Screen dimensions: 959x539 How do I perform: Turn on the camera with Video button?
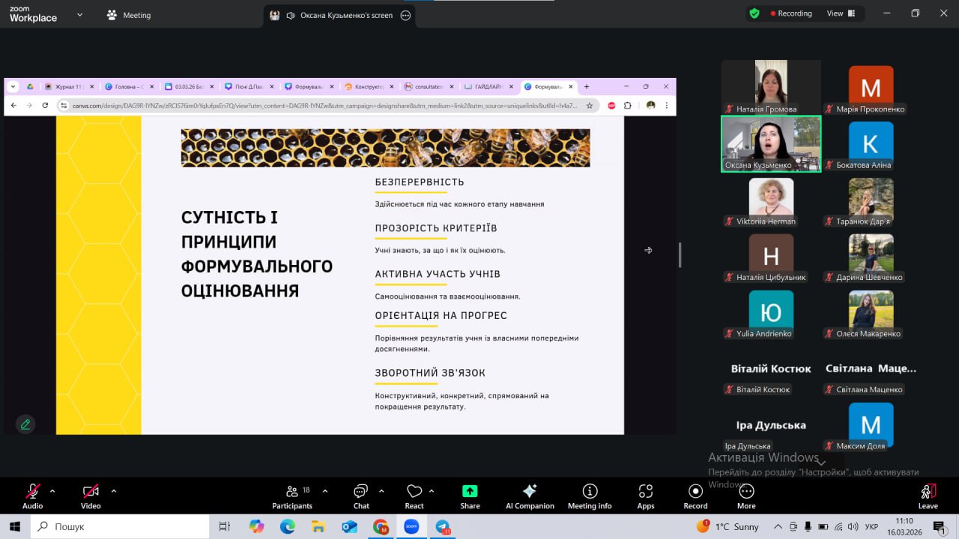point(91,496)
